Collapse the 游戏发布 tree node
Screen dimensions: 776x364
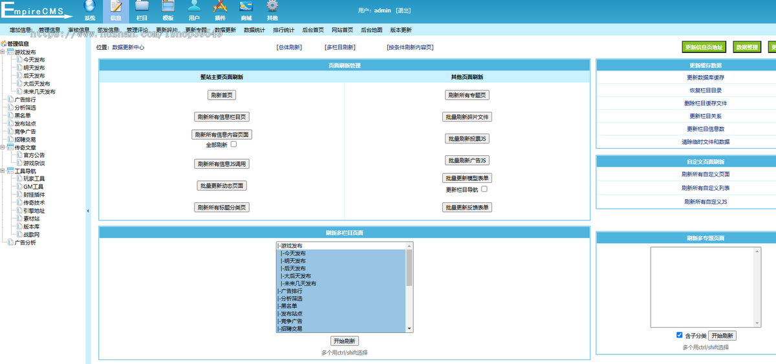coord(3,52)
